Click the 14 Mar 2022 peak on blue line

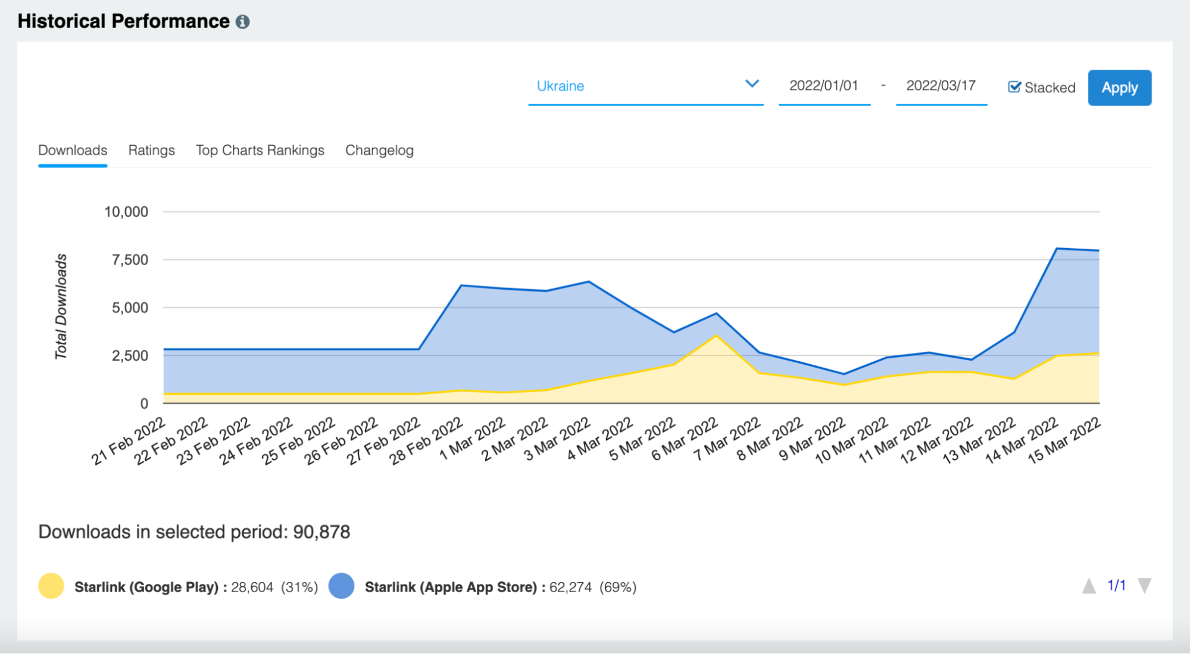(1057, 248)
